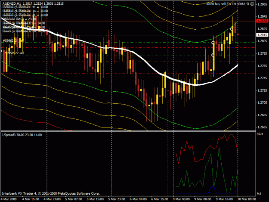This screenshot has width=269, height=202.
Task: Click the '5 Mar 07:00' time axis label
Action: click(74, 199)
